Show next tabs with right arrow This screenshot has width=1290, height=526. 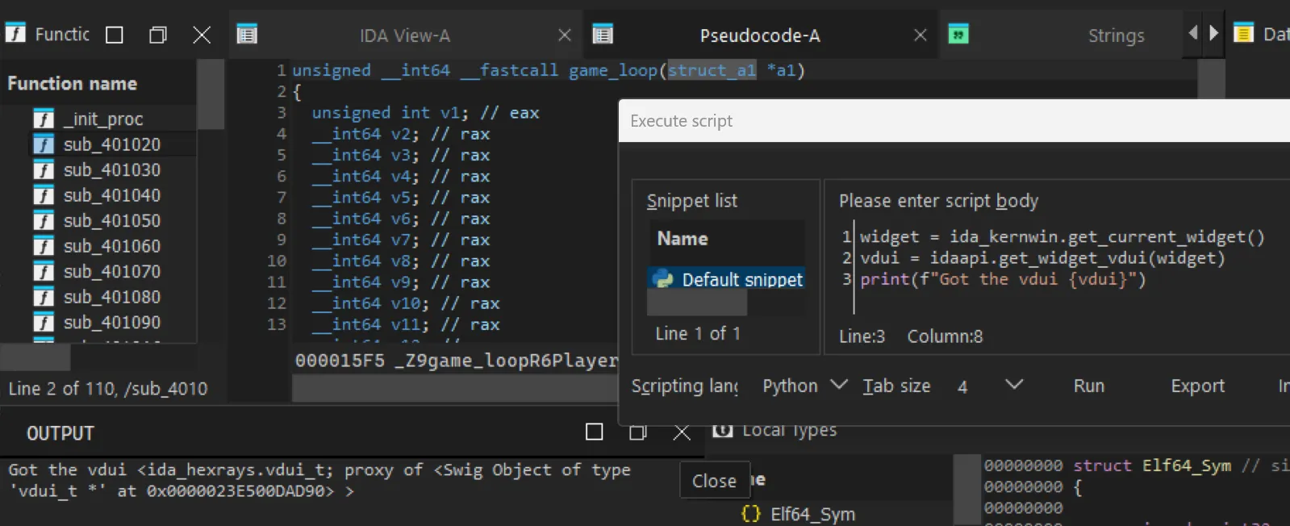(1213, 33)
